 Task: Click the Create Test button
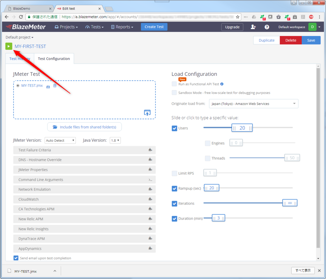pyautogui.click(x=154, y=27)
